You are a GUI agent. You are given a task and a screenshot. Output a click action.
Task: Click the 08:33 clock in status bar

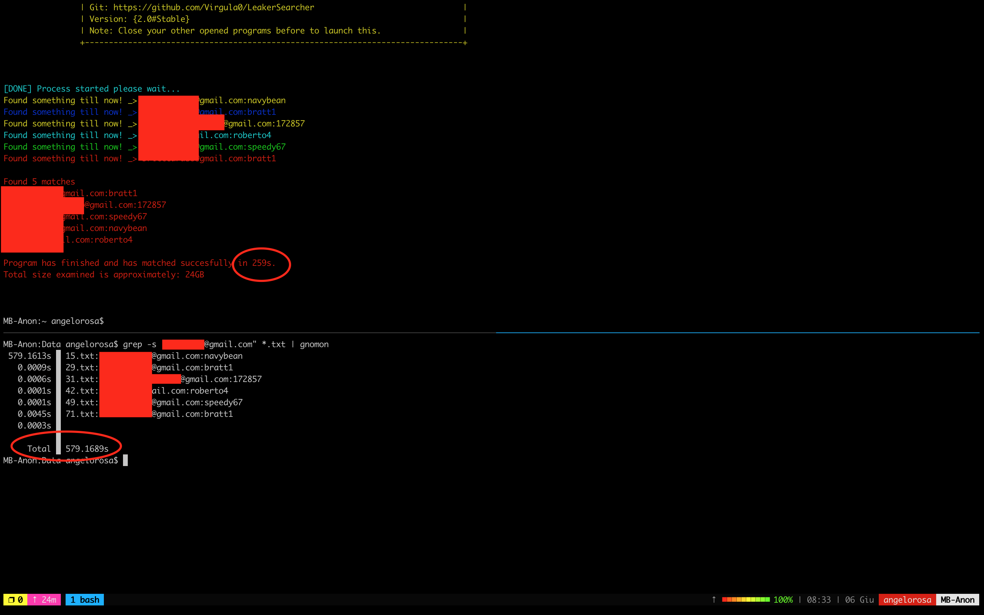pos(819,600)
